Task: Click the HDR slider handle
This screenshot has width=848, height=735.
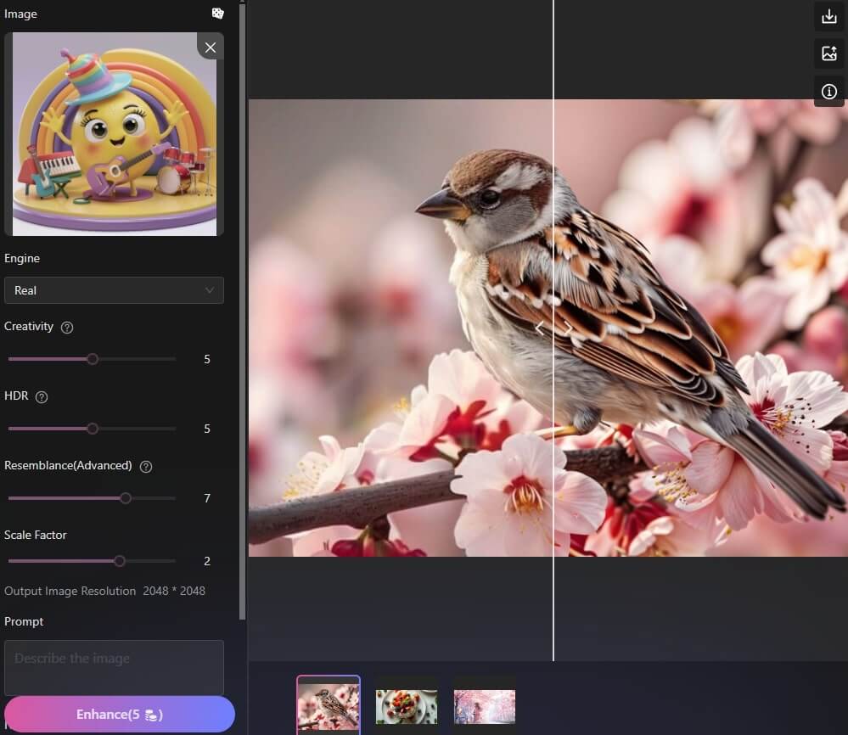Action: [x=93, y=429]
